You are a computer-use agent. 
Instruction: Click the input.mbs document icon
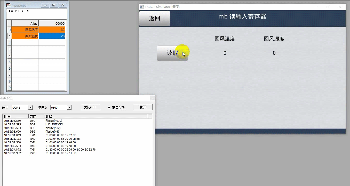pos(8,5)
